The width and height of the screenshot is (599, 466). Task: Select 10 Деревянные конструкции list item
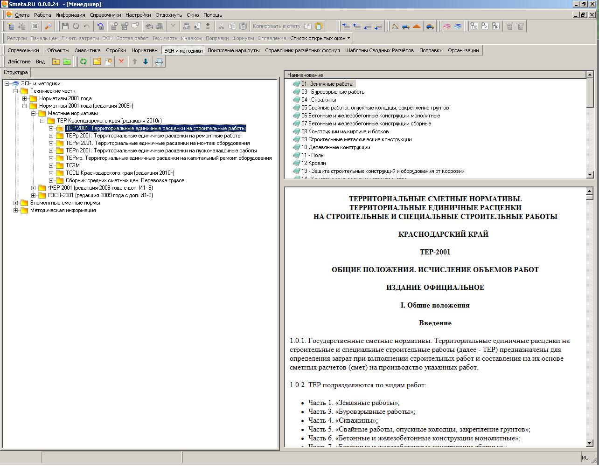pyautogui.click(x=335, y=147)
